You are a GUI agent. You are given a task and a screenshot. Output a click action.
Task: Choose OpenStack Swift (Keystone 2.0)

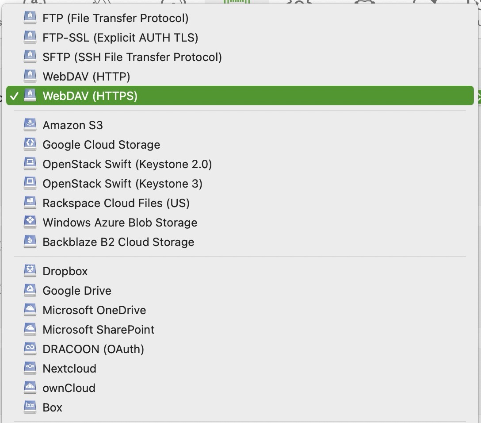pos(127,164)
